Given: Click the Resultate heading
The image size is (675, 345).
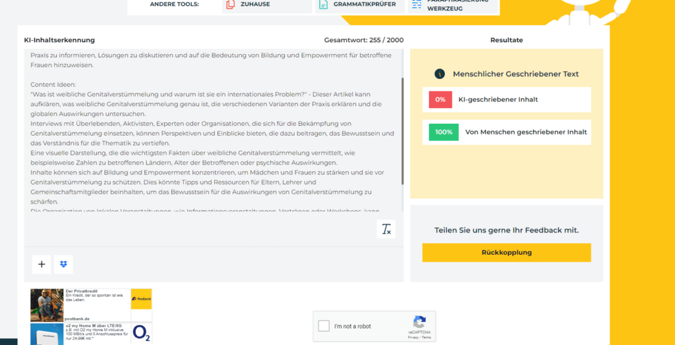Looking at the screenshot, I should coord(507,40).
